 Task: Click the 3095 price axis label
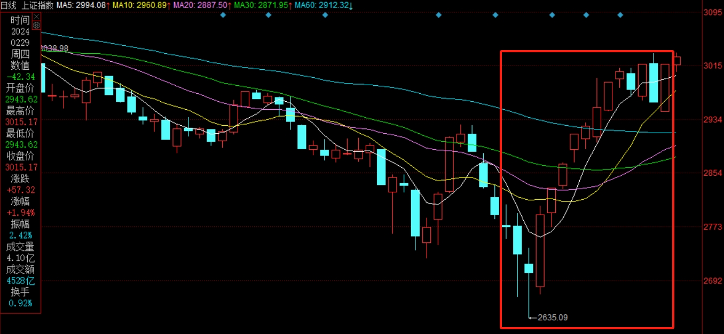(713, 12)
